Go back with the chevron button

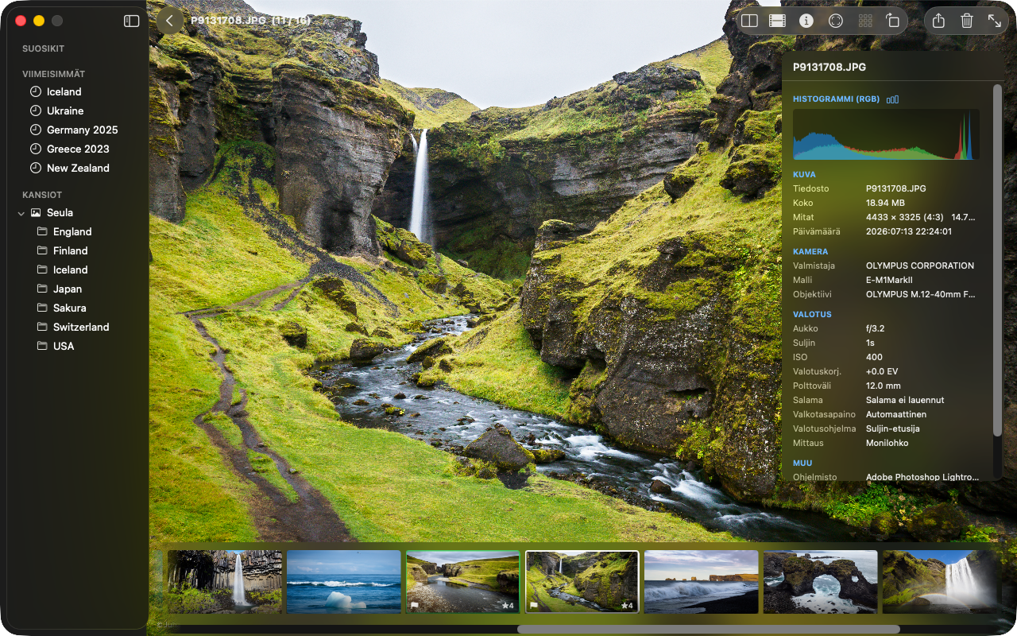(169, 21)
